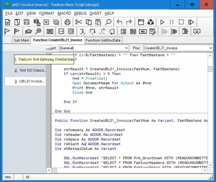
Task: Click the 'Idle.' status bar text
Action: click(8, 177)
